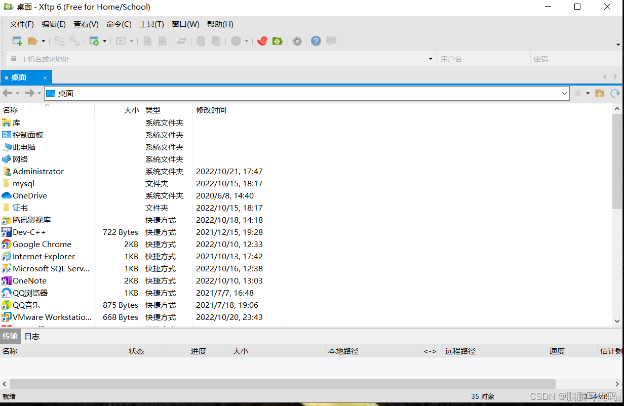Open the 命令(C) menu

point(119,24)
